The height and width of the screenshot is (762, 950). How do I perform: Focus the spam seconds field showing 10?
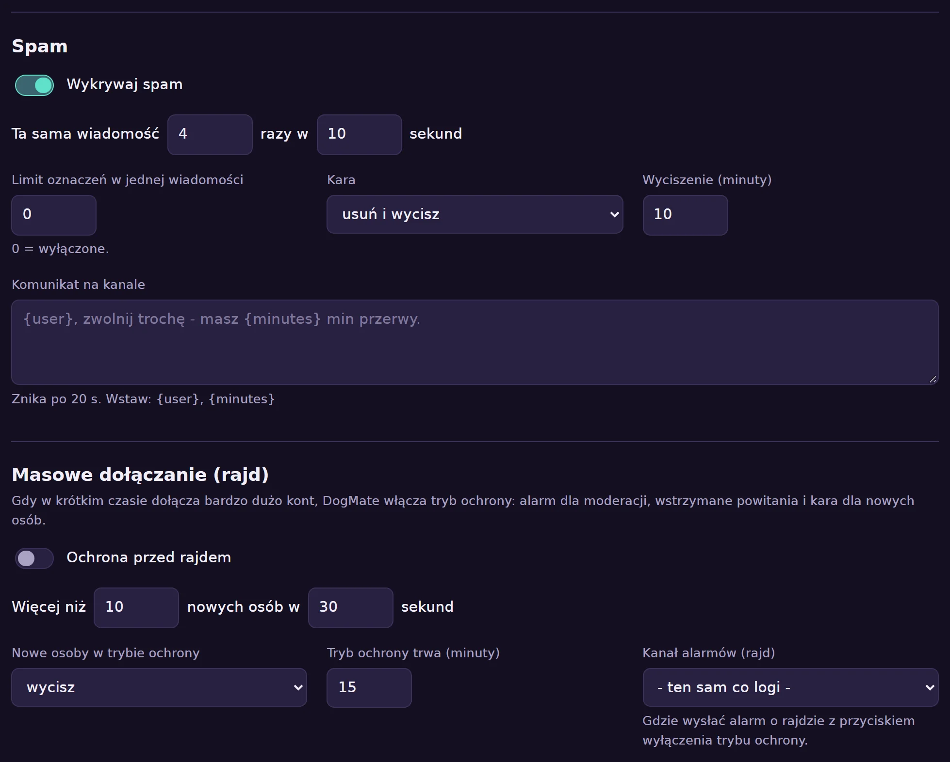tap(360, 135)
